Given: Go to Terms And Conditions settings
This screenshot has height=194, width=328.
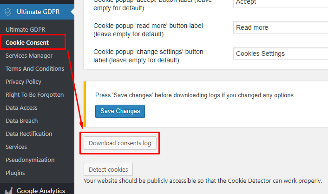Looking at the screenshot, I should 35,68.
